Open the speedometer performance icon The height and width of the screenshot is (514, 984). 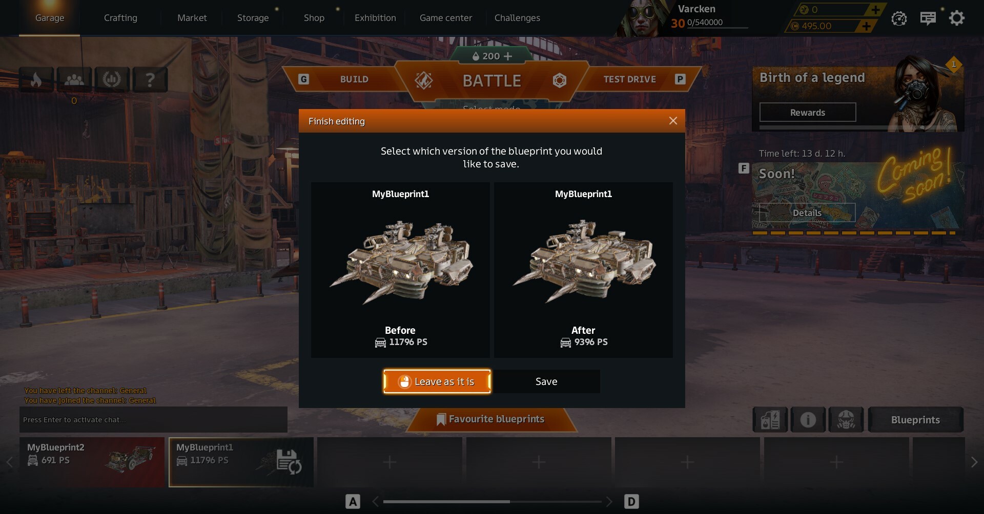pos(899,19)
